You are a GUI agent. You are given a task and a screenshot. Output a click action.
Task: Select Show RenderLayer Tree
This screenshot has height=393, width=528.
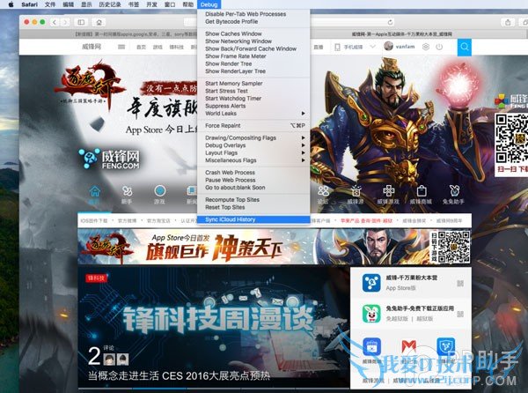click(x=253, y=71)
